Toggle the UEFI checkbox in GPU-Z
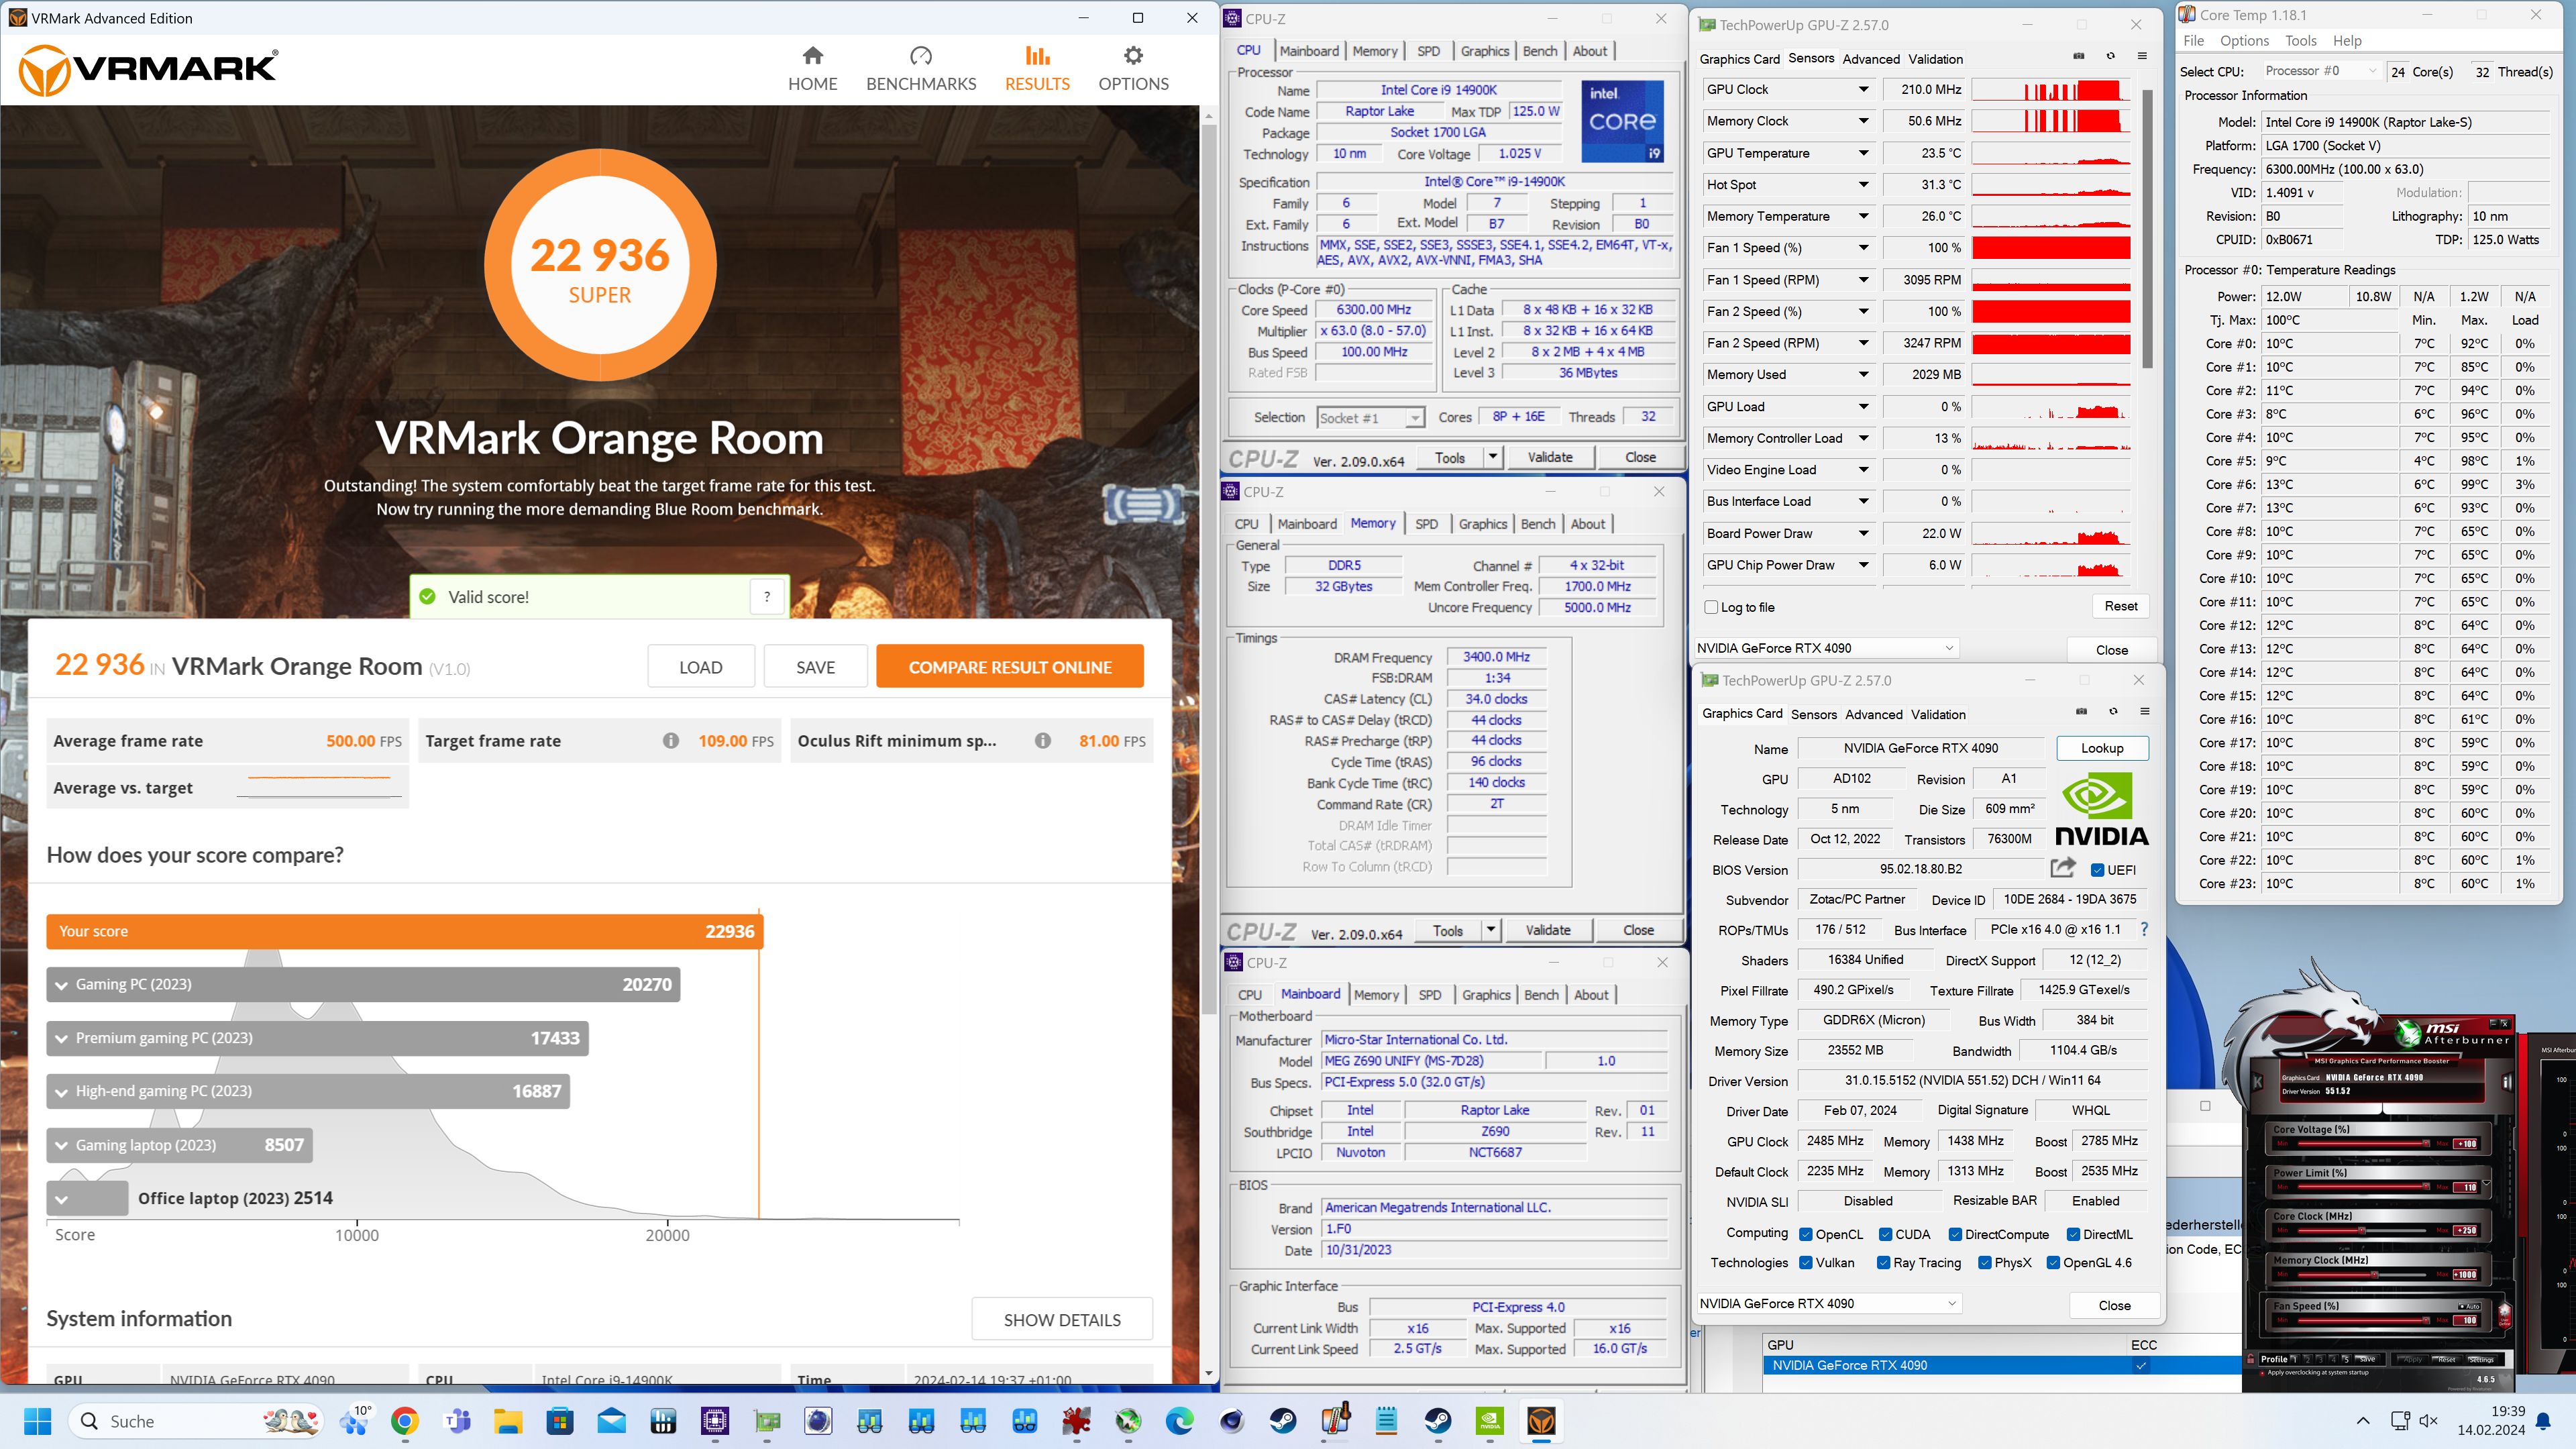The width and height of the screenshot is (2576, 1449). 2097,870
